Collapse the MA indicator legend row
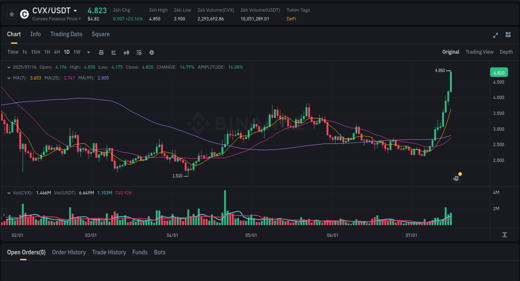 9,77
